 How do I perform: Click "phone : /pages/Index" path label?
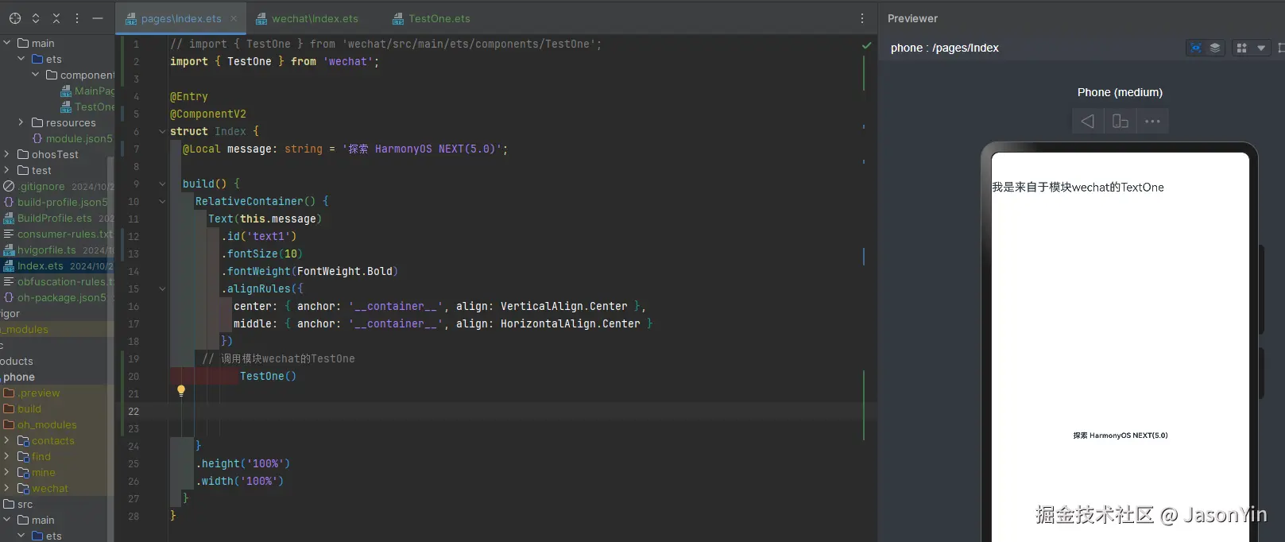[945, 48]
